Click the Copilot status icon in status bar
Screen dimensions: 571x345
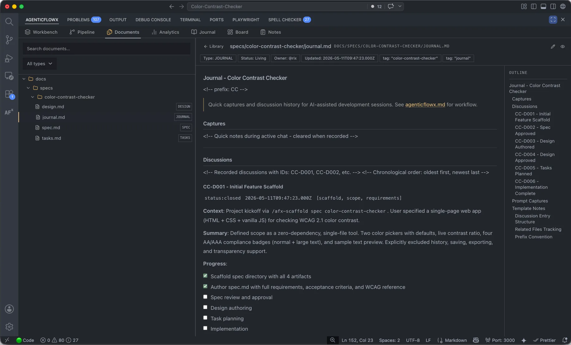[476, 340]
